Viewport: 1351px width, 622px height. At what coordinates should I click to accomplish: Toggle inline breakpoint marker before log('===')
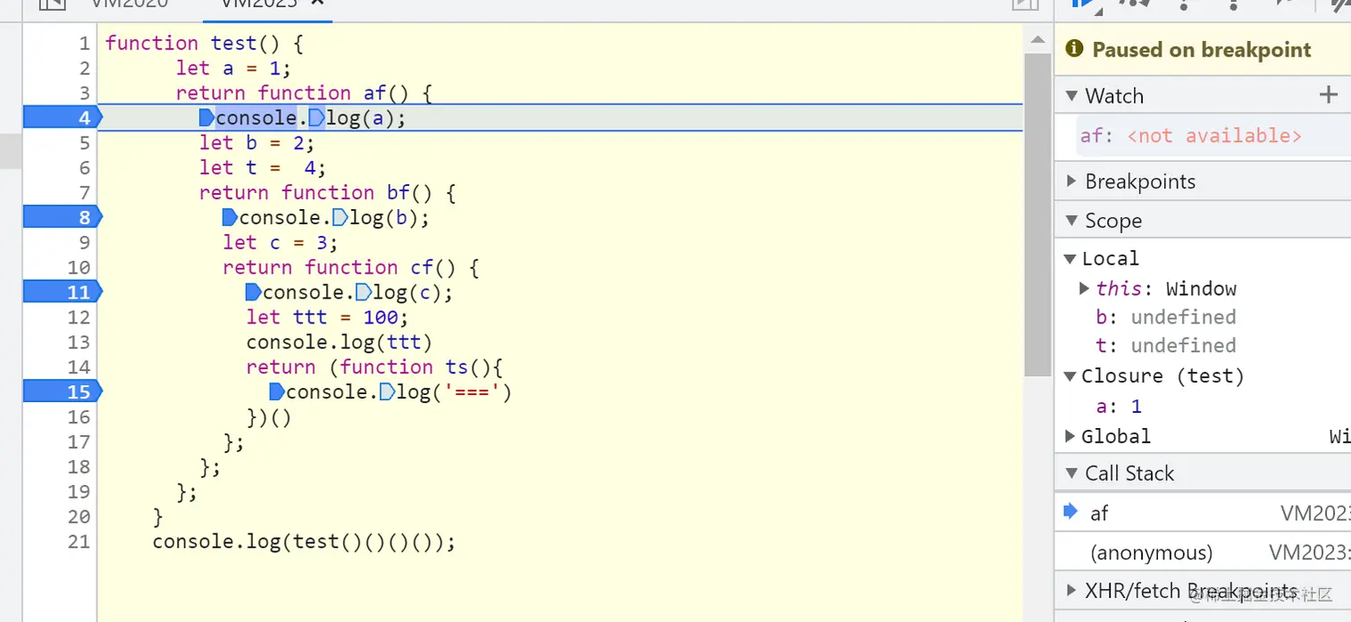(x=387, y=391)
